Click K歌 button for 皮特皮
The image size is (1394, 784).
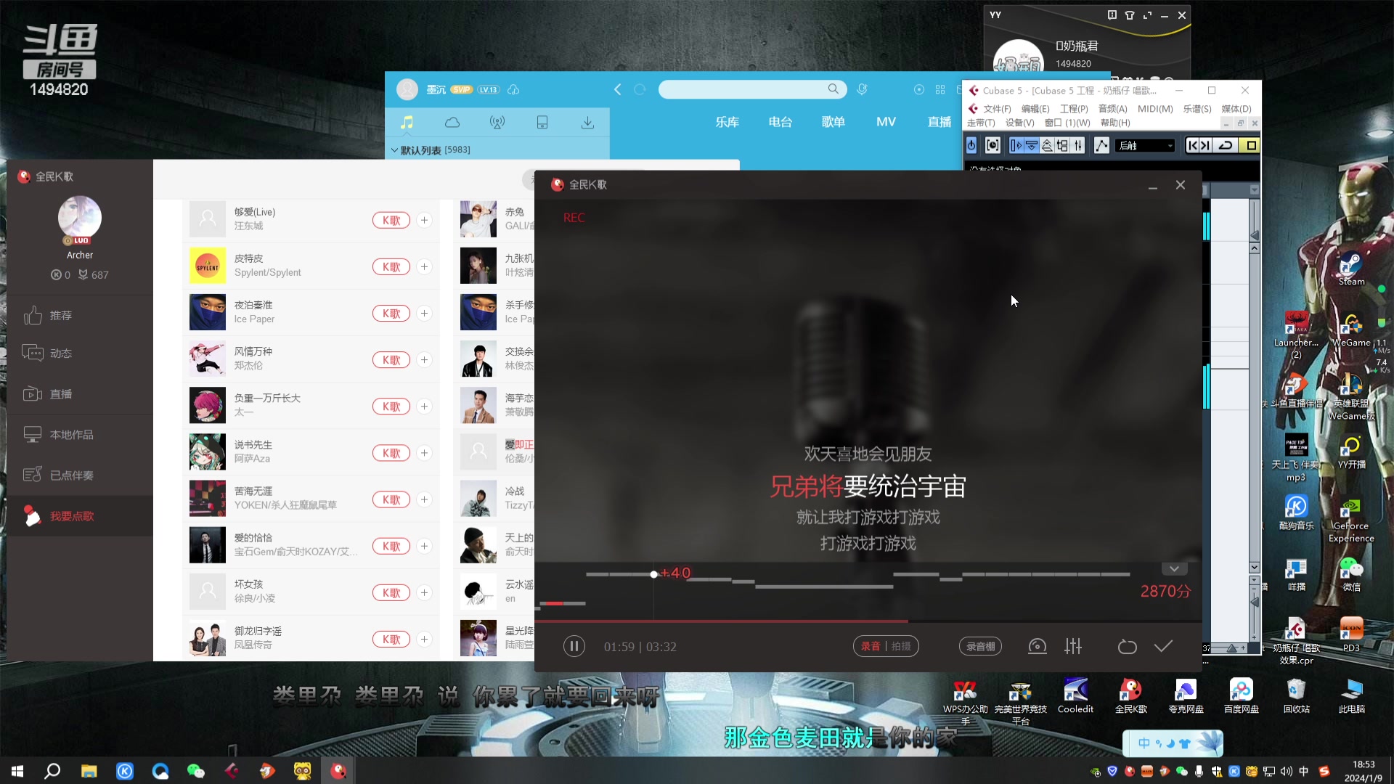point(391,266)
